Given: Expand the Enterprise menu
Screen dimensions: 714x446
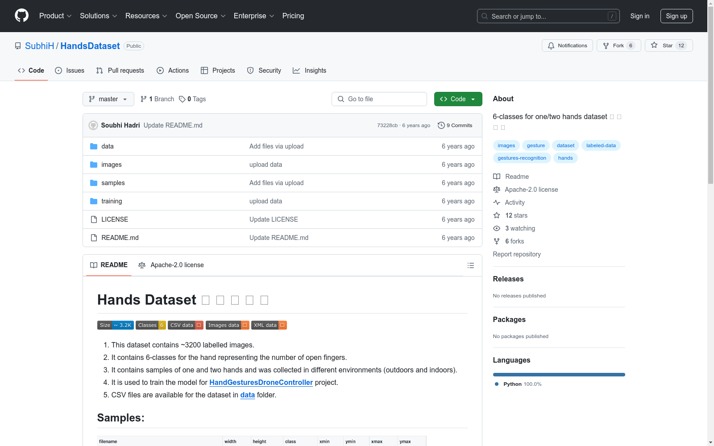Looking at the screenshot, I should coord(254,16).
